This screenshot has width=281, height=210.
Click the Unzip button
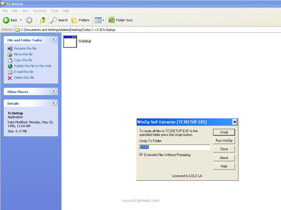(224, 132)
